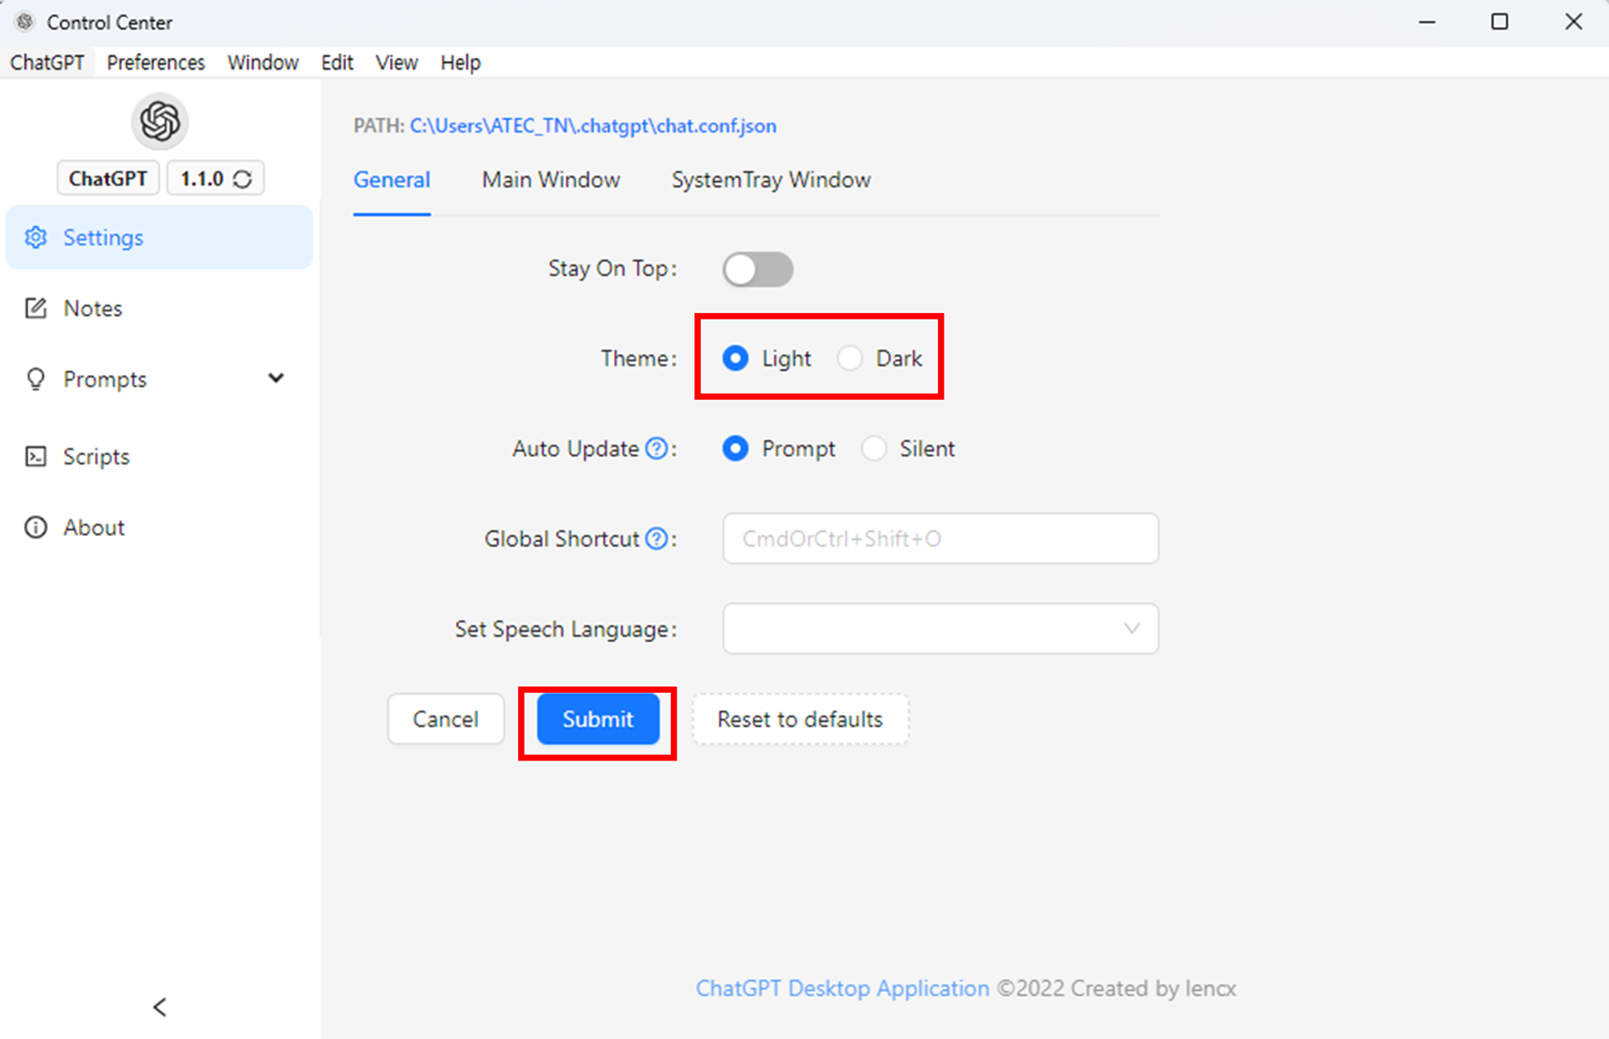Expand the Prompts submenu chevron
The width and height of the screenshot is (1609, 1039).
276,378
